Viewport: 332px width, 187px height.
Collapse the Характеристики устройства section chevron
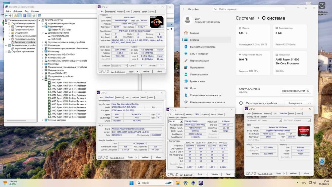(x=309, y=103)
